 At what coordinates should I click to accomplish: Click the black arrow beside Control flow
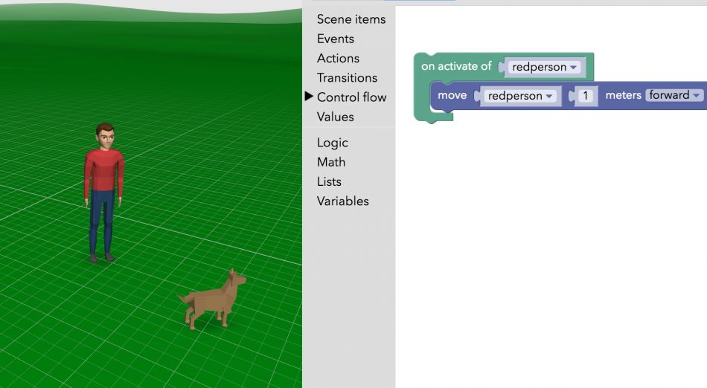coord(309,96)
